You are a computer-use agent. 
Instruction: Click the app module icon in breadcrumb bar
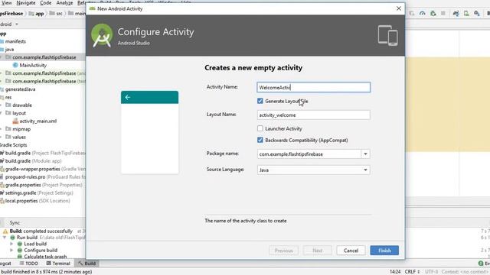[x=31, y=14]
